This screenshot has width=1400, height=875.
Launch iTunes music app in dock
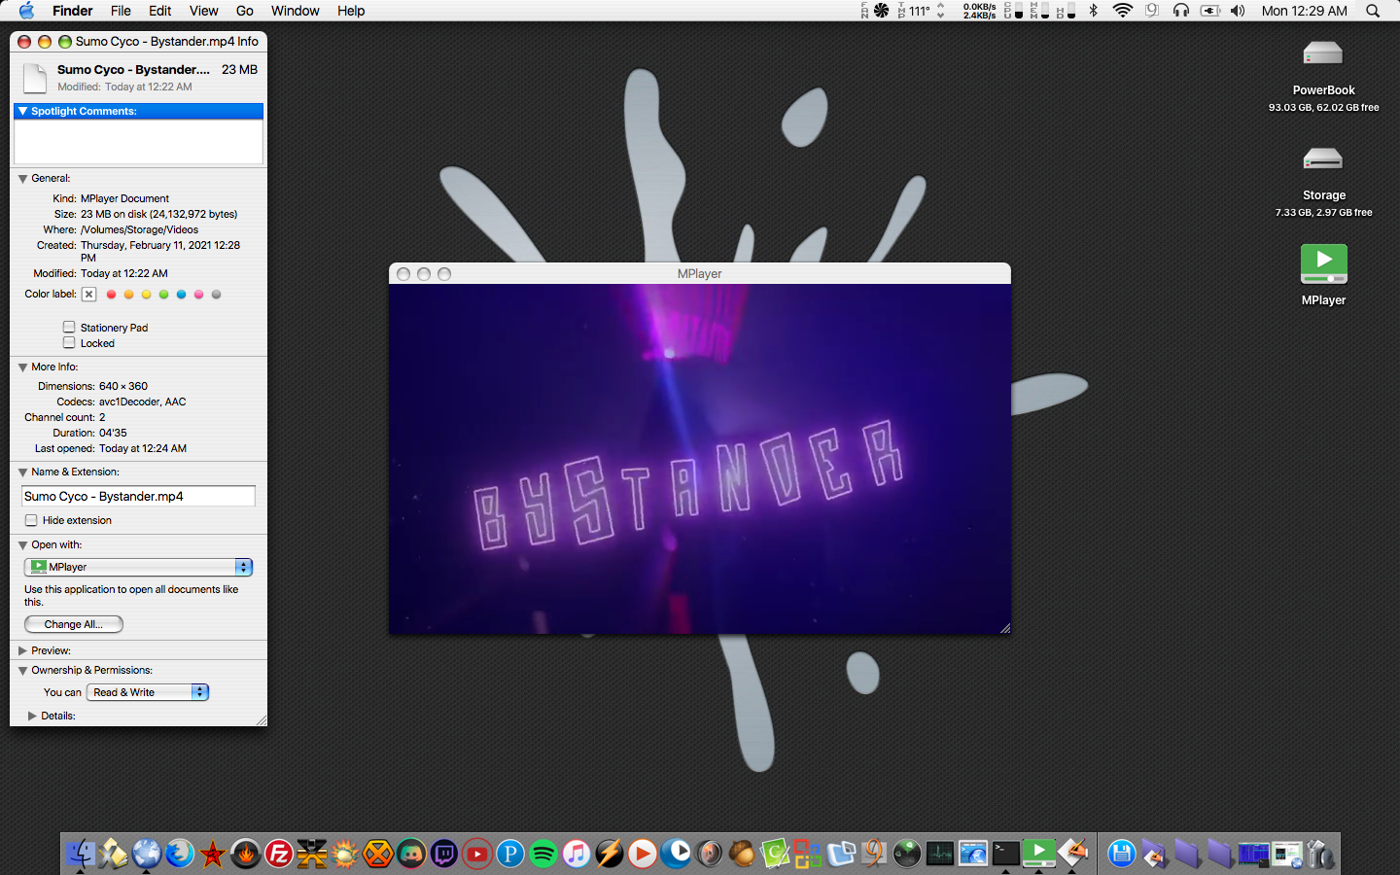(577, 854)
